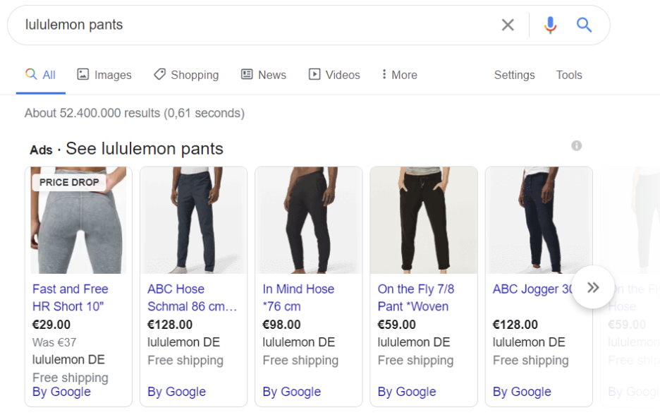This screenshot has height=415, width=660.
Task: Switch to the Videos tab
Action: [x=334, y=75]
